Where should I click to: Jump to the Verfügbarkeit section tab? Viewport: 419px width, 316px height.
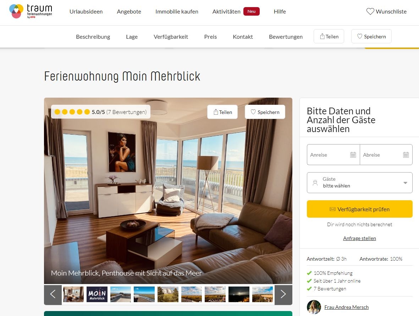(171, 37)
